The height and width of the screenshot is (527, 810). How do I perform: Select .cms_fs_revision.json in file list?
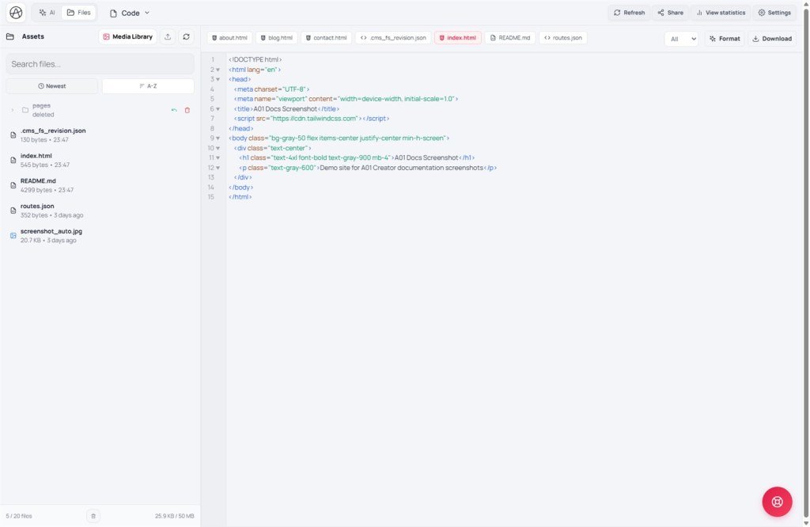click(x=100, y=135)
